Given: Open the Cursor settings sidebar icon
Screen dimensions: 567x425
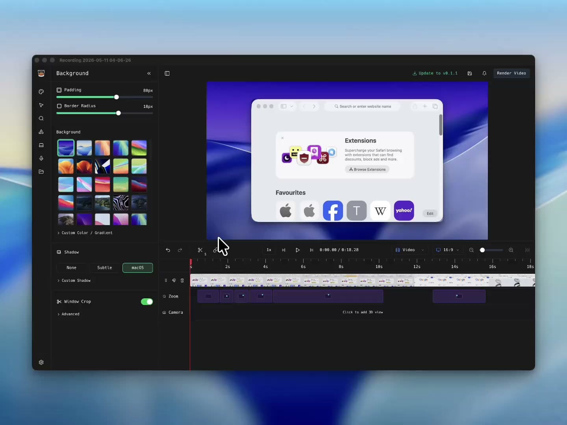Looking at the screenshot, I should pos(41,105).
